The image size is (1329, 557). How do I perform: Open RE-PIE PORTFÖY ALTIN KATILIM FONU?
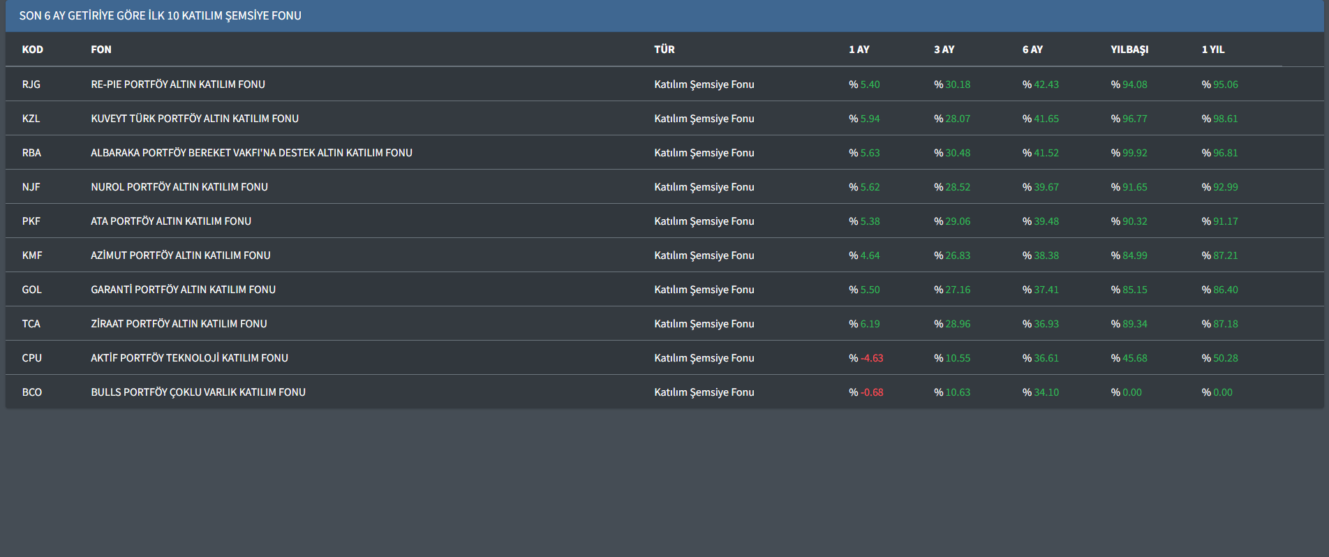(x=177, y=84)
